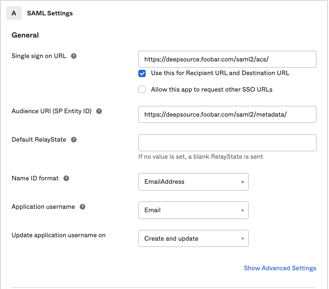
Task: Open the Name ID format dropdown
Action: (x=193, y=182)
